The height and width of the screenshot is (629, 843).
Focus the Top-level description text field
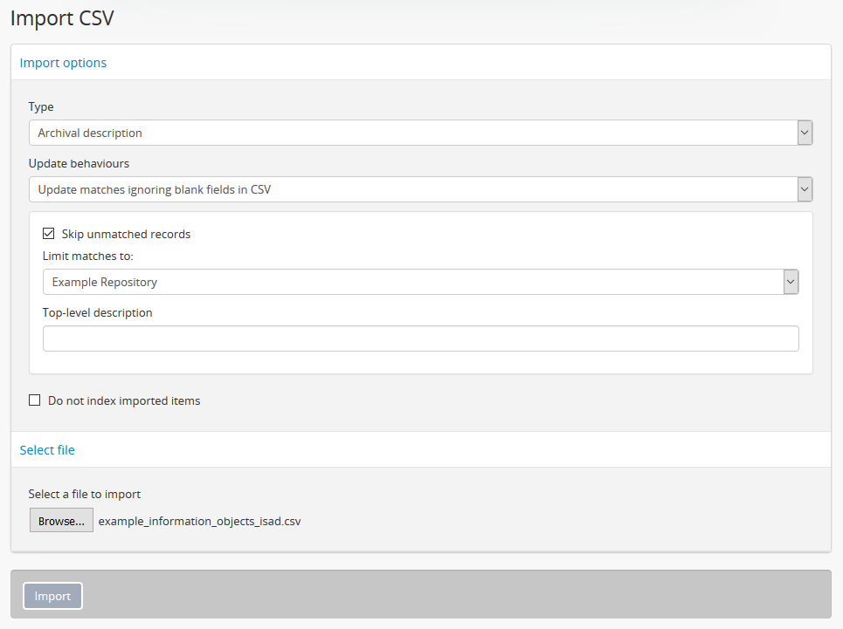[x=420, y=338]
